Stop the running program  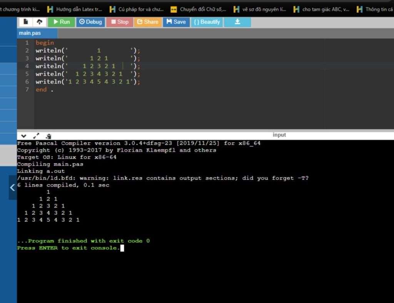120,22
